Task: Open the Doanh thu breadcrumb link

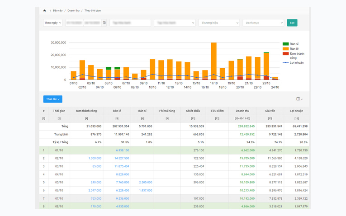Action: pyautogui.click(x=73, y=10)
